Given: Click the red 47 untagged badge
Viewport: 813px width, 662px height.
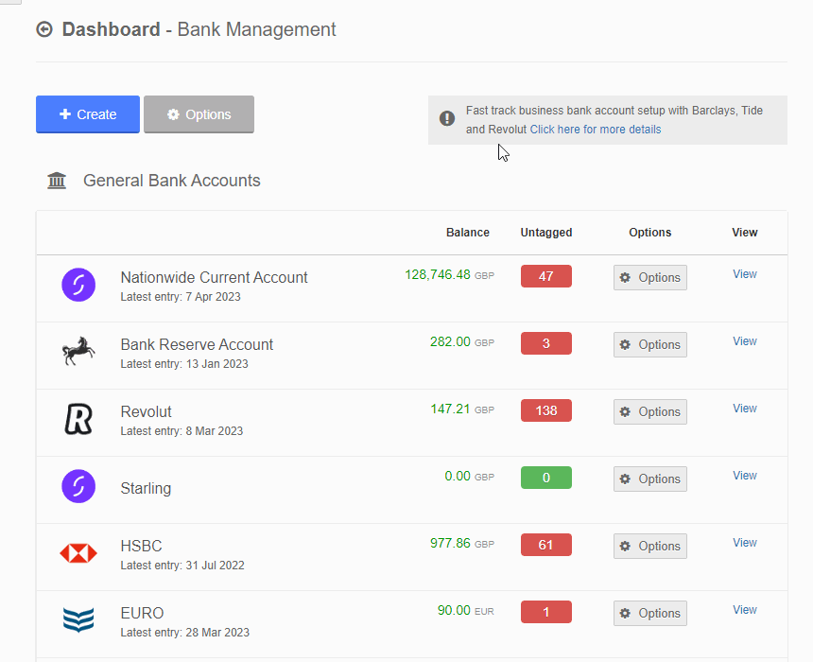Looking at the screenshot, I should [545, 277].
